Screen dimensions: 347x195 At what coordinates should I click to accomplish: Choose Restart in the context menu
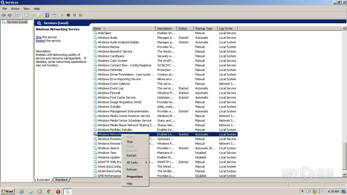pos(135,155)
